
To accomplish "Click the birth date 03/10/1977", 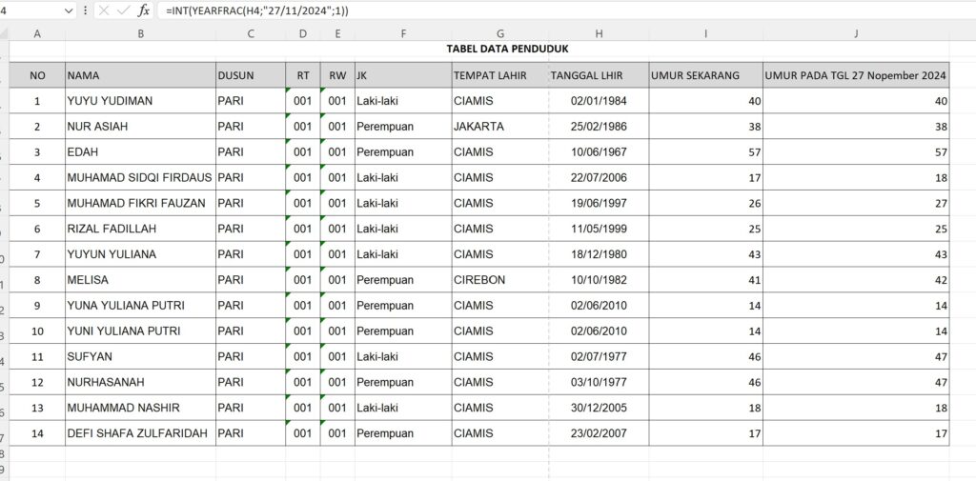I will [x=599, y=382].
